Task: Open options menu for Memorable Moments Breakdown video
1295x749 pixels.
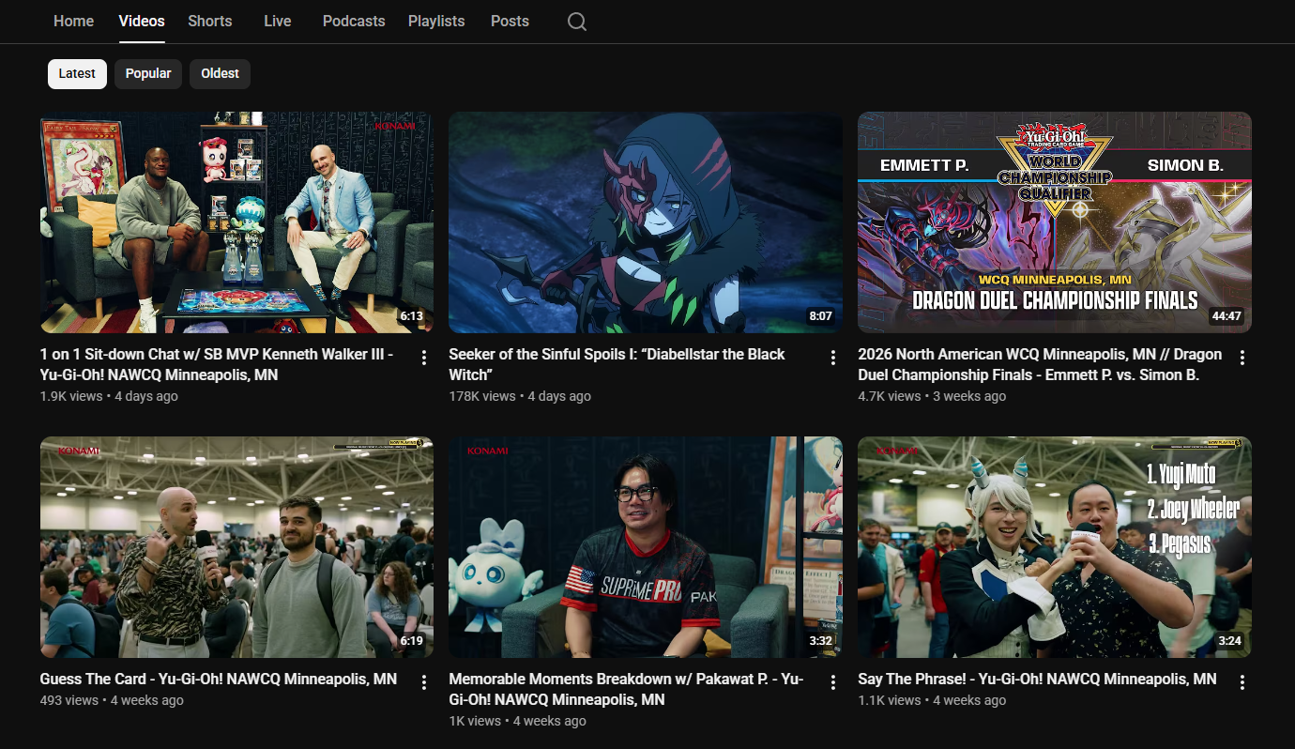Action: tap(832, 682)
